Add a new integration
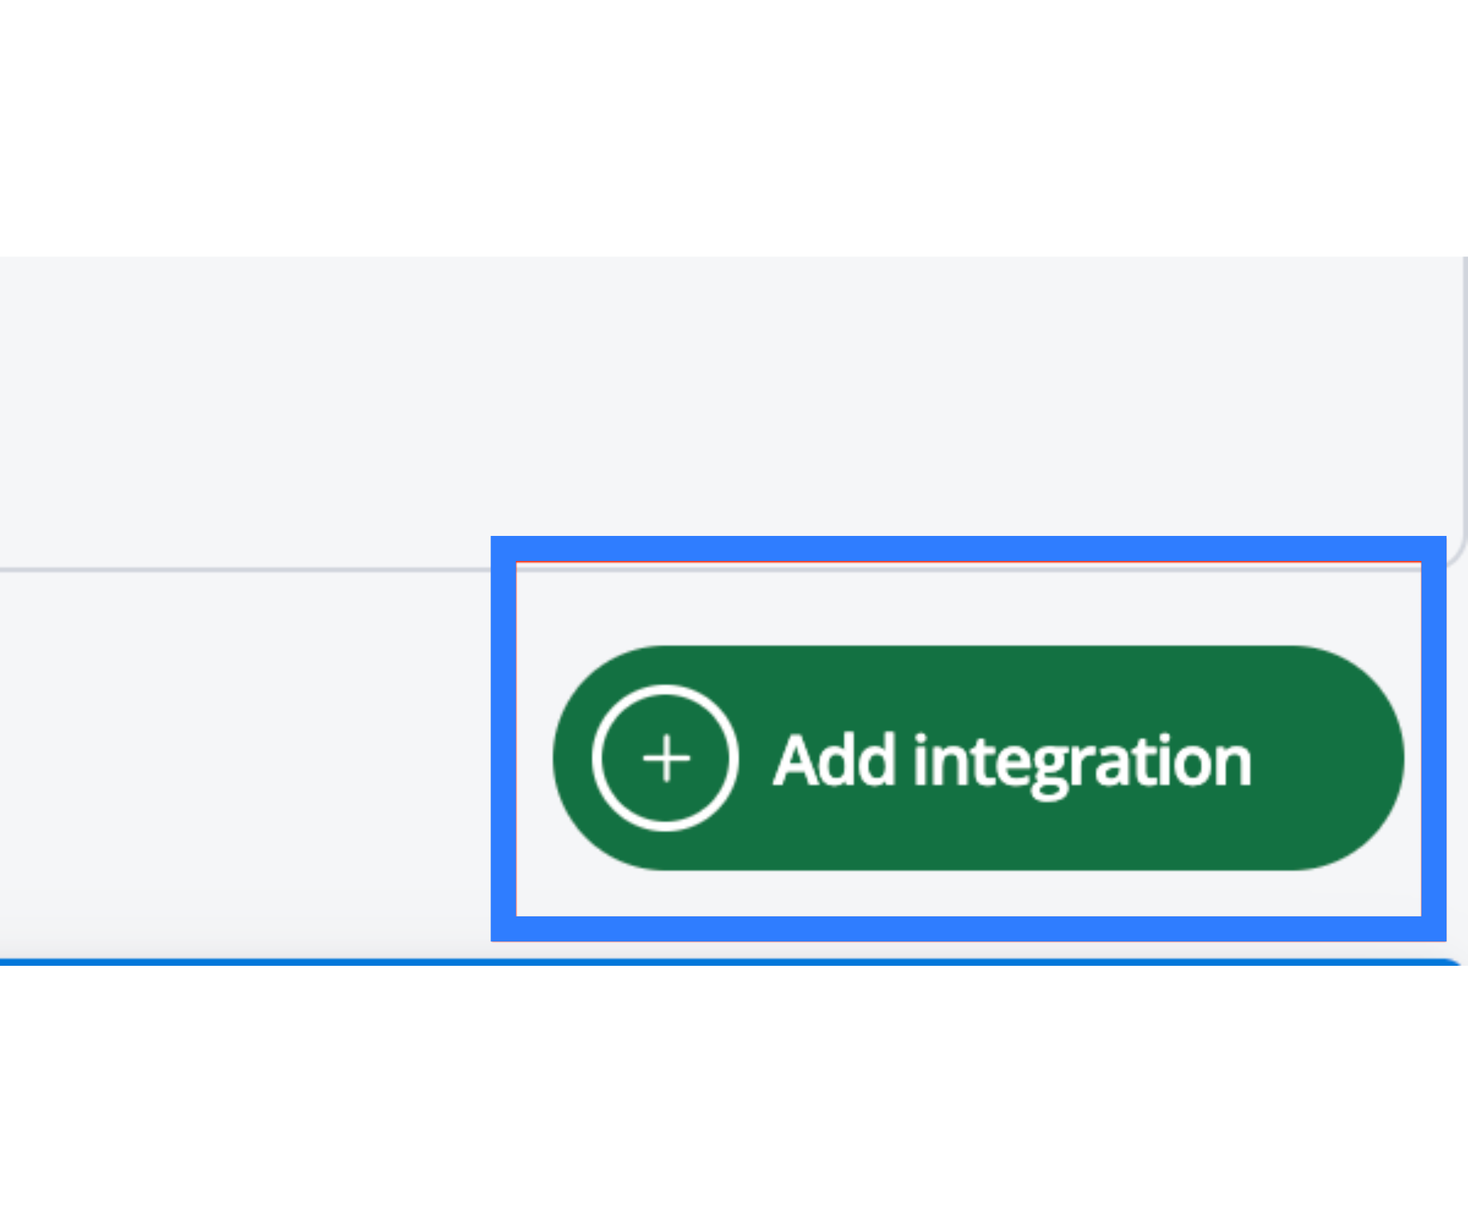1468x1223 pixels. [x=978, y=758]
